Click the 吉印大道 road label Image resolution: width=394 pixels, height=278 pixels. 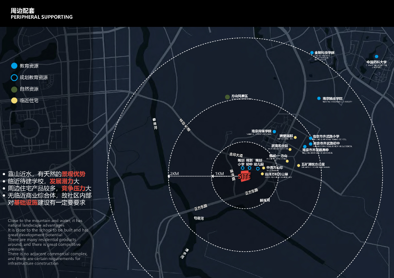[x=236, y=155]
